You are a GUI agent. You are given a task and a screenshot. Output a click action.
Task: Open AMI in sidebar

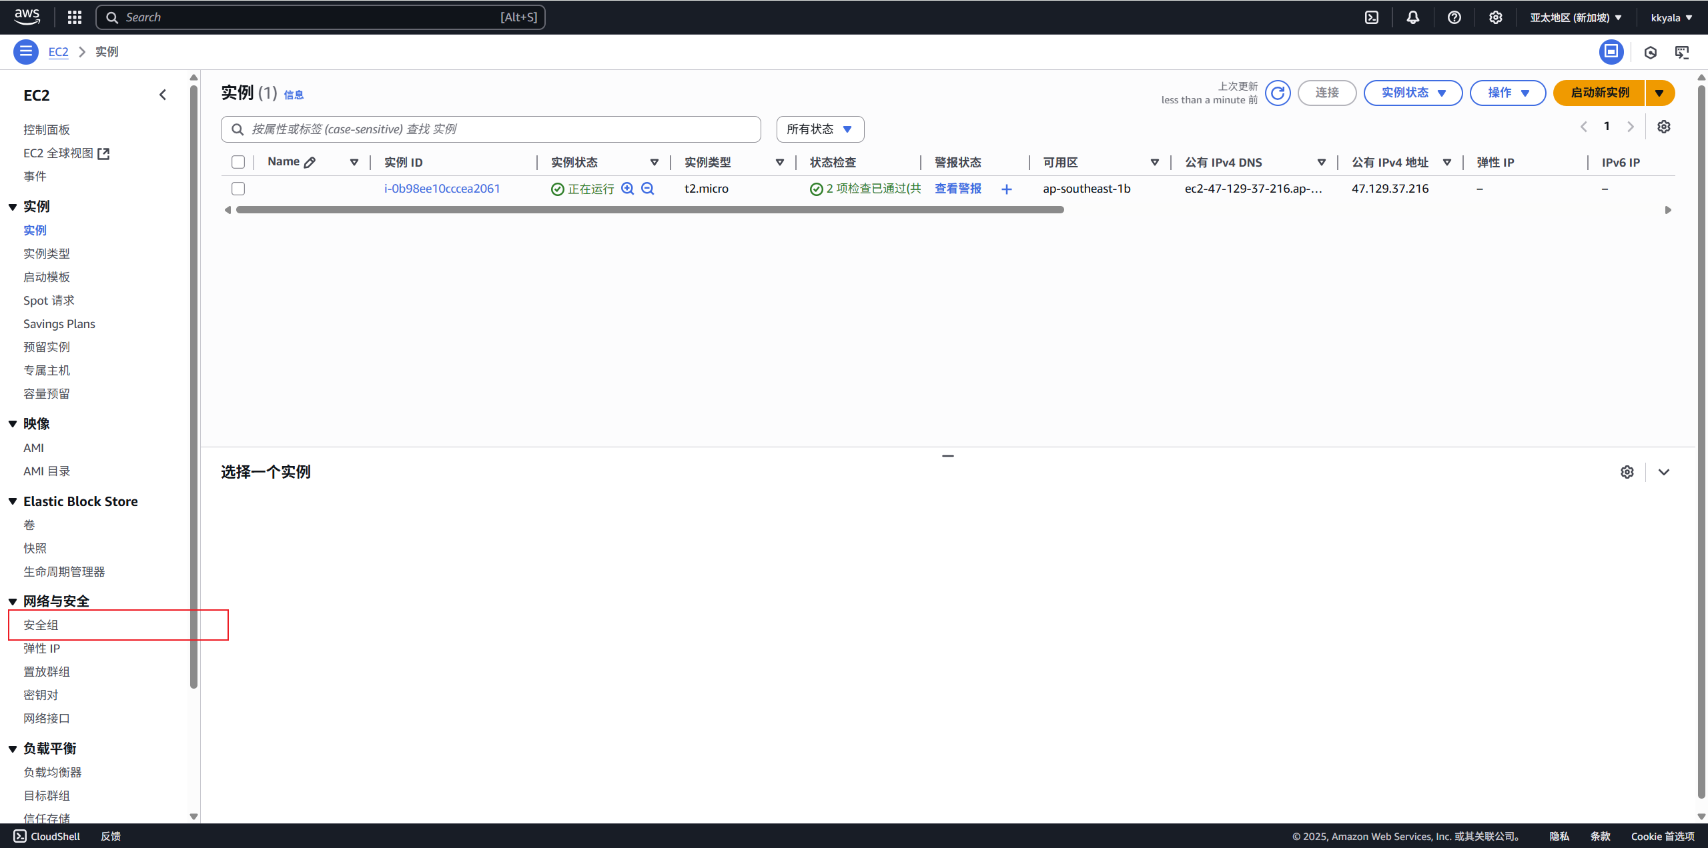coord(33,448)
